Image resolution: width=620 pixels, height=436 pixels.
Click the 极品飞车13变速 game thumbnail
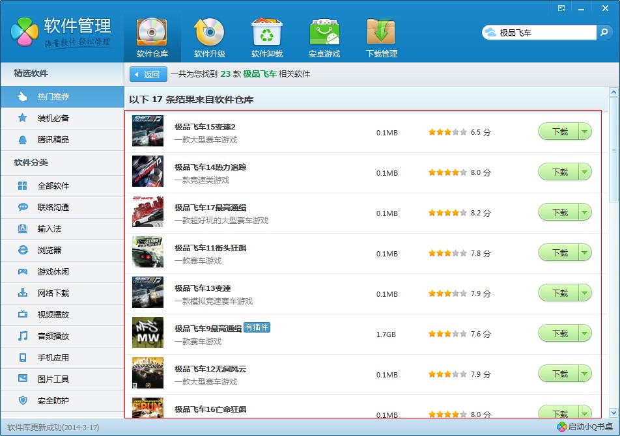pyautogui.click(x=148, y=292)
